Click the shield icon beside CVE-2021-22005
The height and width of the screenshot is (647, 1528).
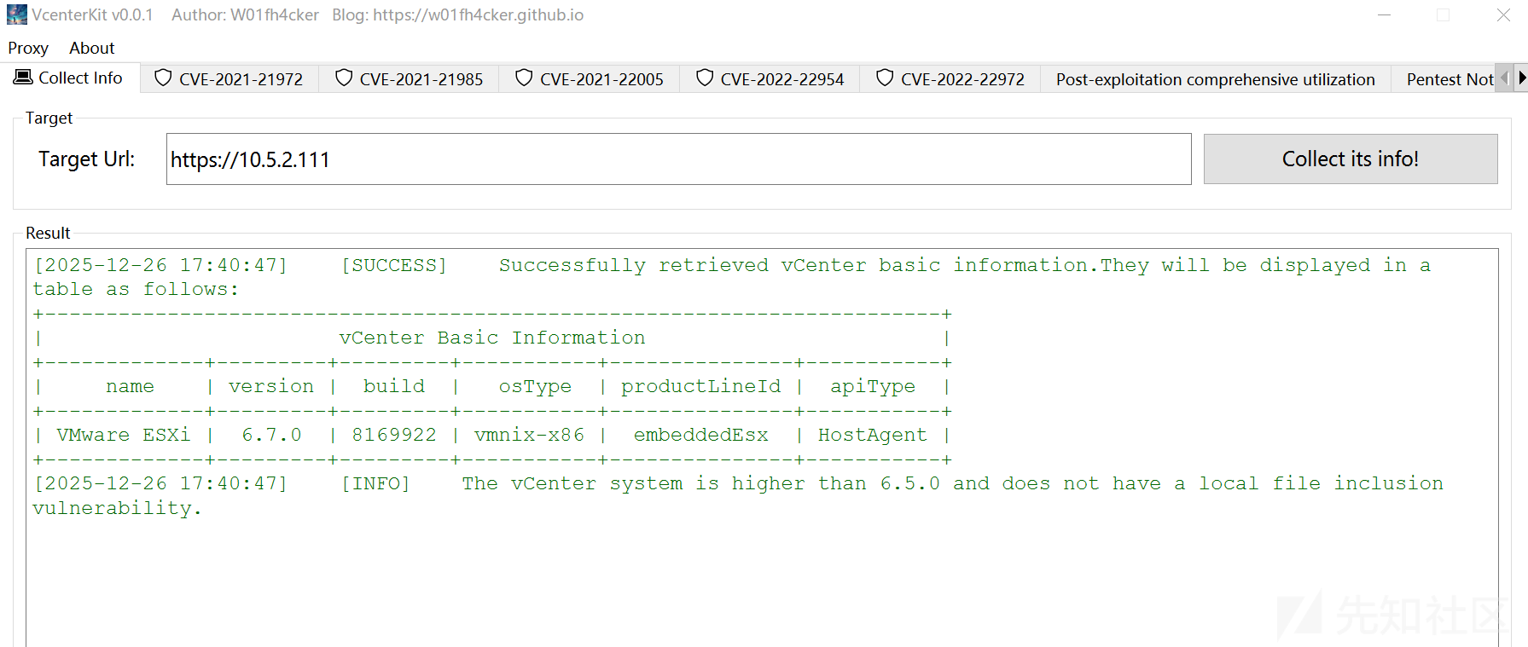[x=524, y=78]
